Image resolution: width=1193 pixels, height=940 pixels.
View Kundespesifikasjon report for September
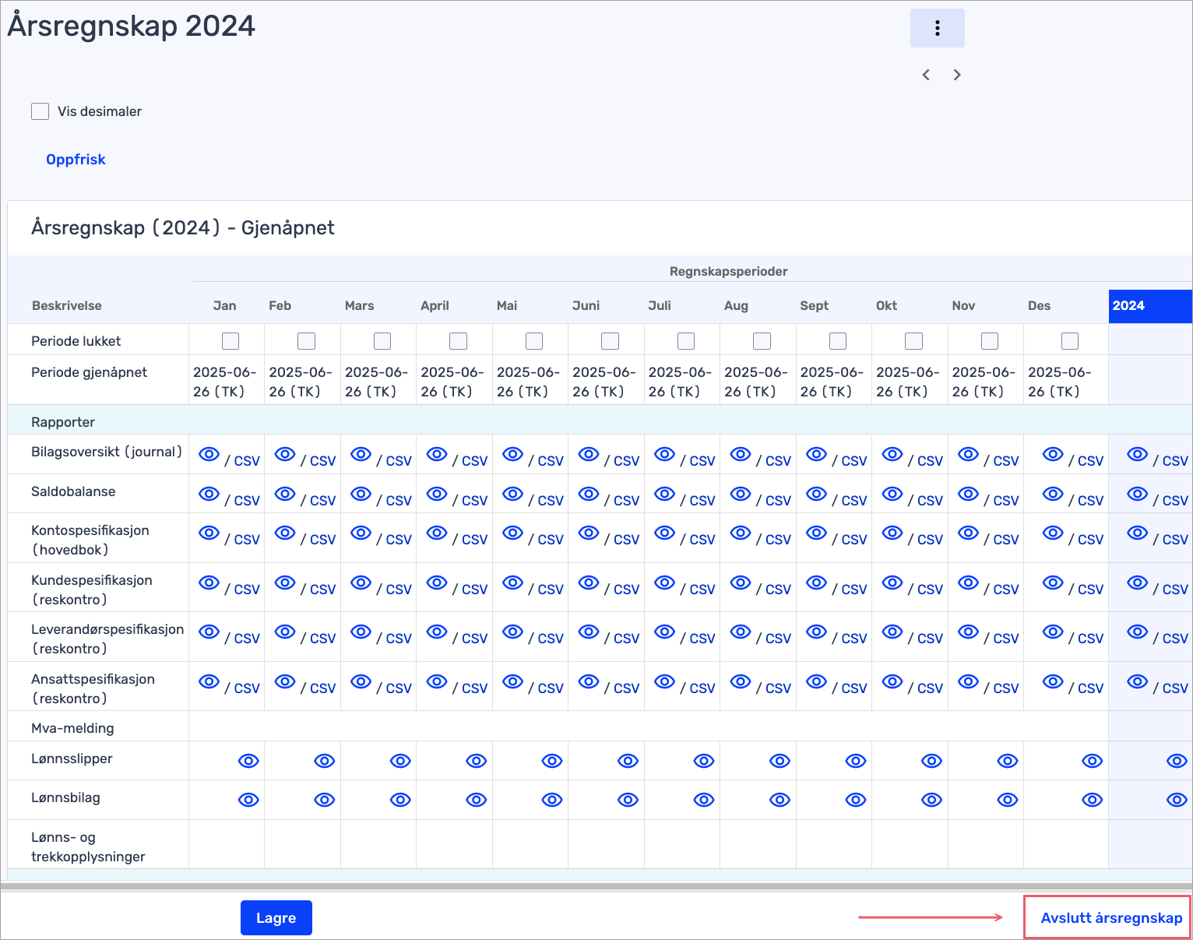pyautogui.click(x=816, y=583)
